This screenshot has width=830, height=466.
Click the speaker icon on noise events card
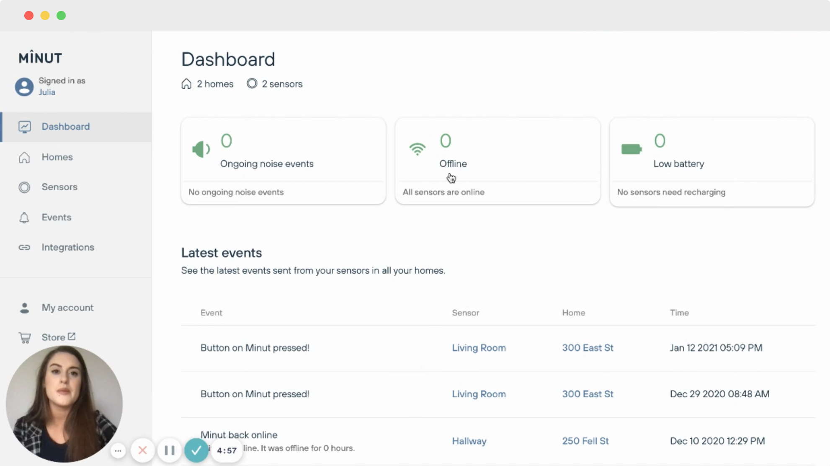(201, 149)
